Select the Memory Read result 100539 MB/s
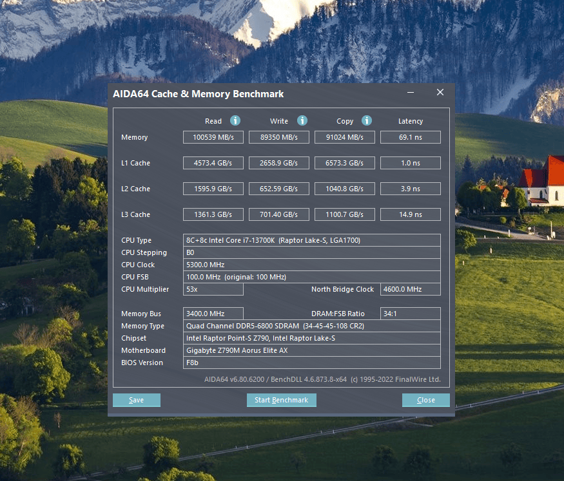This screenshot has height=481, width=564. point(213,137)
